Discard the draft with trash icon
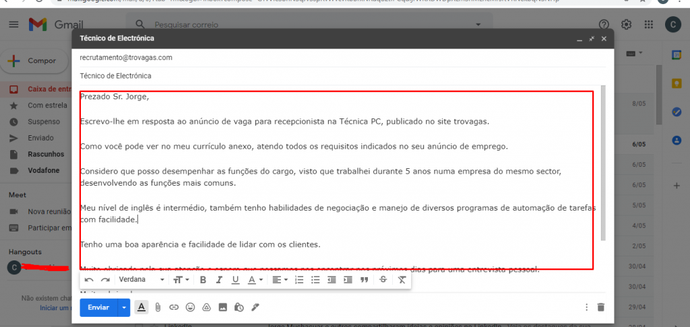 coord(601,307)
